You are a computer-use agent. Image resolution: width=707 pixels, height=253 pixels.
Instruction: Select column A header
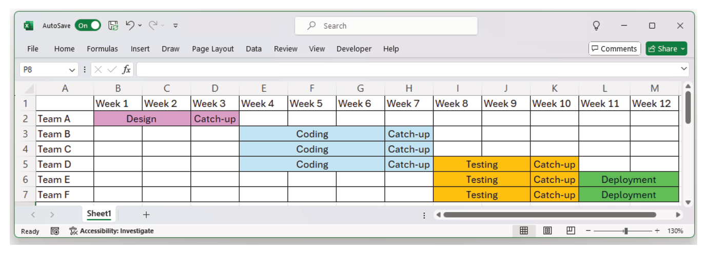(65, 89)
